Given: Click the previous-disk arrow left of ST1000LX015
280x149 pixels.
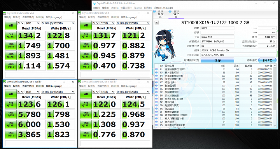Looking at the screenshot, I should [156, 23].
